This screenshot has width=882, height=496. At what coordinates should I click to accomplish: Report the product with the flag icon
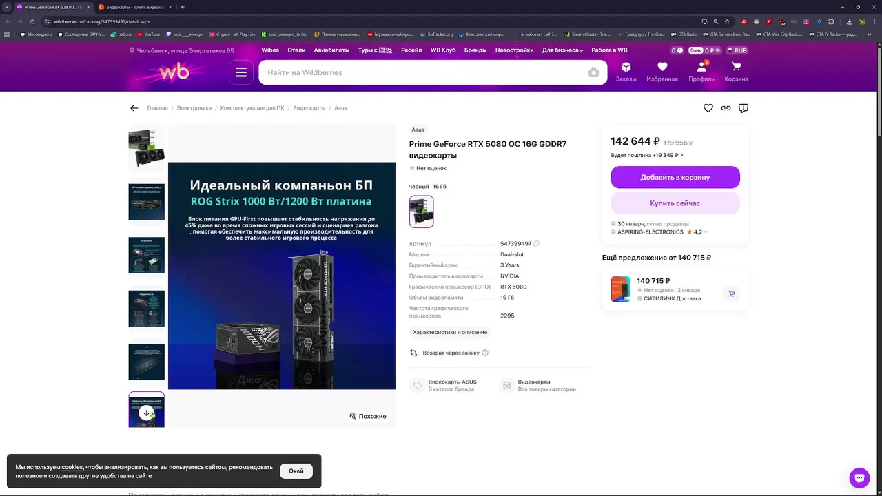[743, 108]
